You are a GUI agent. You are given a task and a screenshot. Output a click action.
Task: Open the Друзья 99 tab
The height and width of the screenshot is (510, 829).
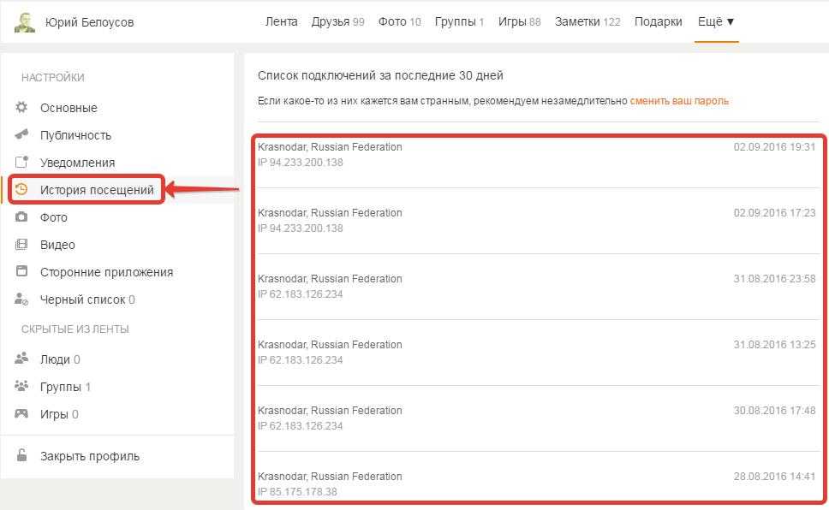tap(337, 21)
